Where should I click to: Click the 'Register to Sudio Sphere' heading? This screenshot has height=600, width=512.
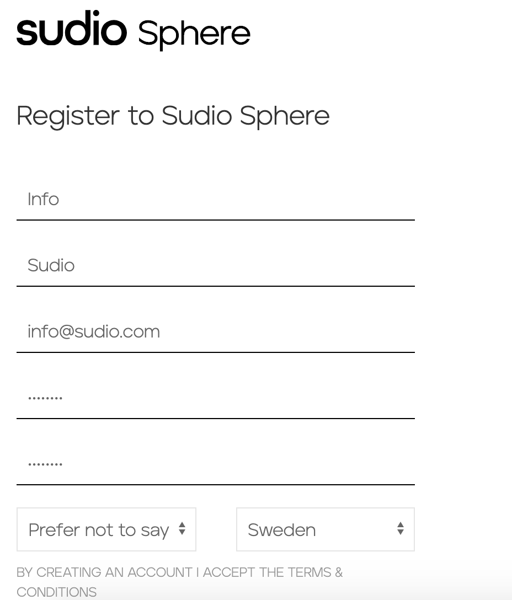173,116
